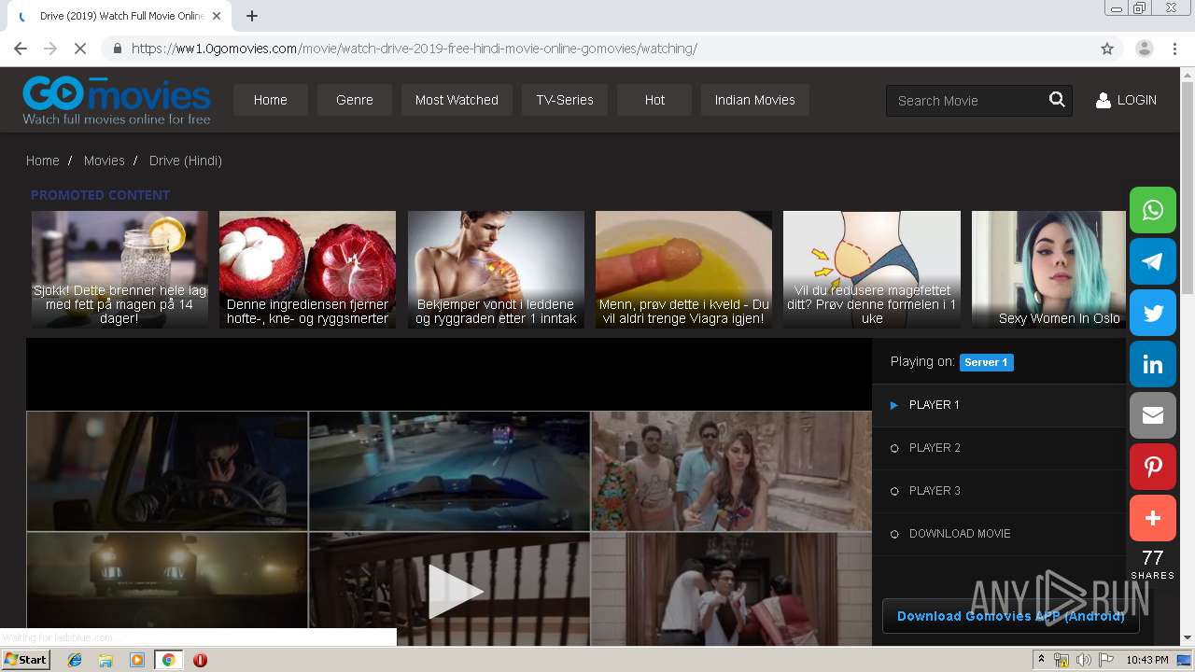Viewport: 1195px width, 672px height.
Task: Share via WhatsApp icon
Action: (x=1153, y=210)
